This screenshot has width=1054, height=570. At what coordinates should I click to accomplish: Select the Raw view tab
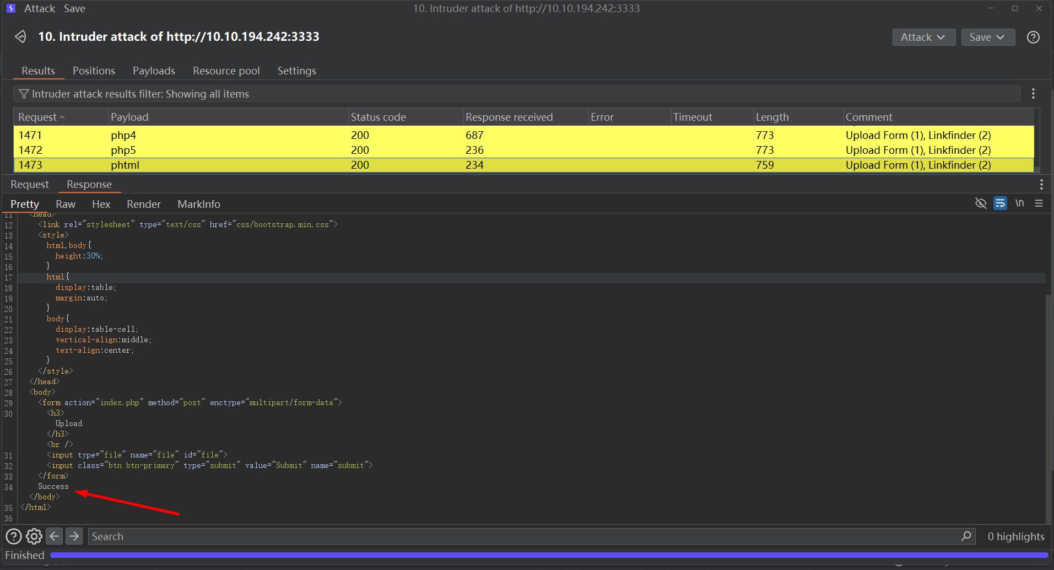(66, 204)
